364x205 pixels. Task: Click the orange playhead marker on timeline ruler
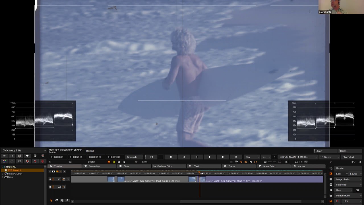[200, 173]
